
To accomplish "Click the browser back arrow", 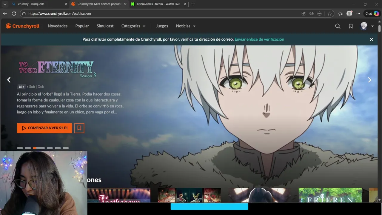I will pyautogui.click(x=5, y=13).
